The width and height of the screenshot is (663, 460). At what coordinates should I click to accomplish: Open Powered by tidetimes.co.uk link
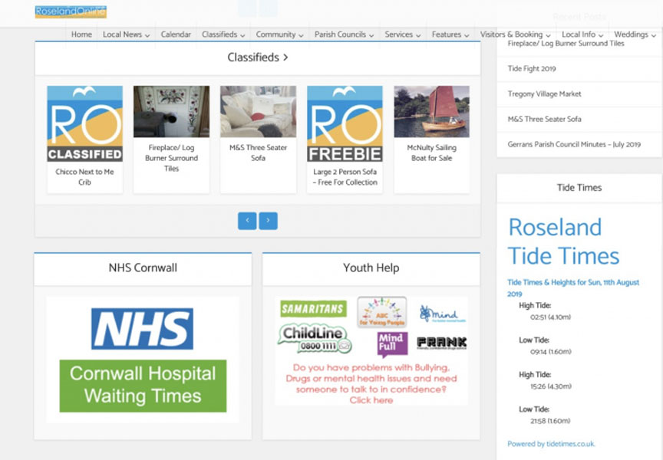(x=552, y=444)
